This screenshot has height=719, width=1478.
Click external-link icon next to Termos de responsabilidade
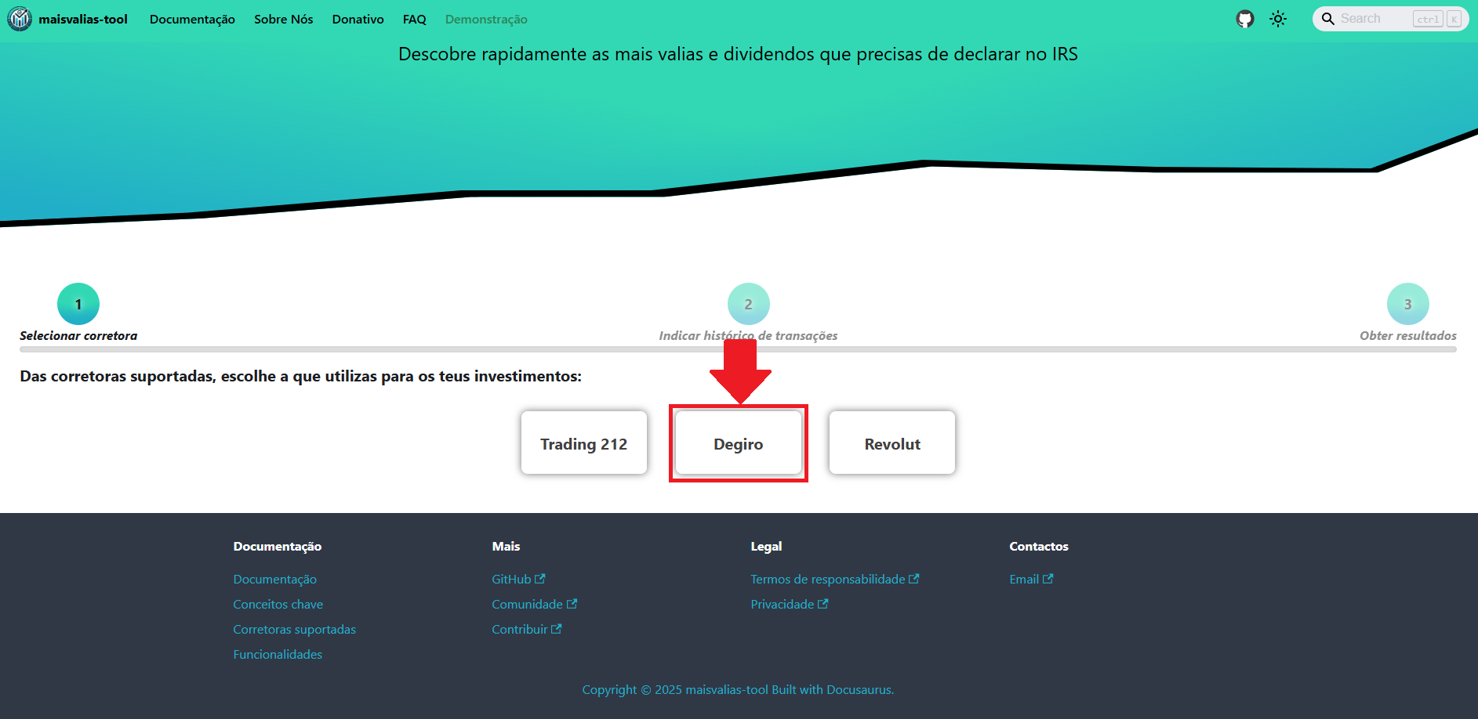click(913, 579)
